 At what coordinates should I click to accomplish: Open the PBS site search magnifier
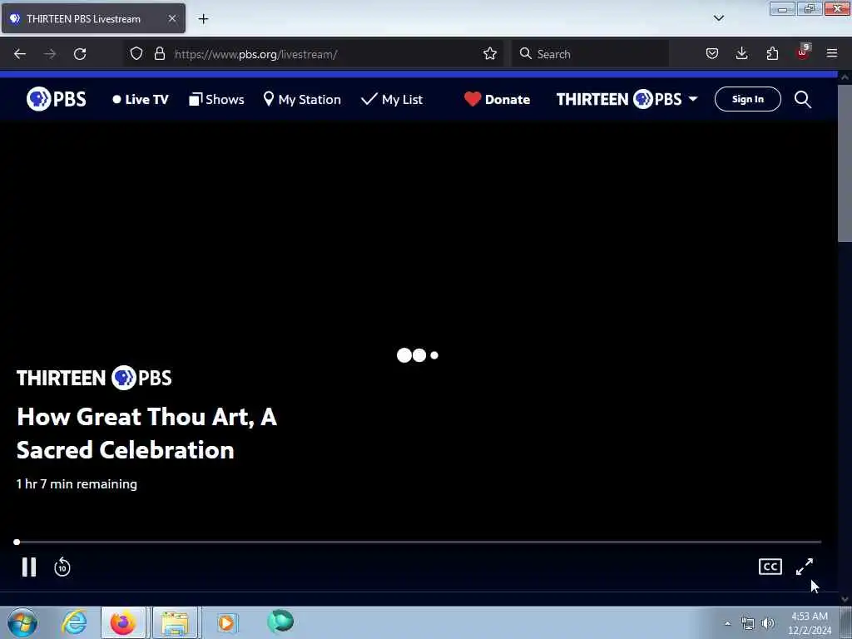coord(803,100)
